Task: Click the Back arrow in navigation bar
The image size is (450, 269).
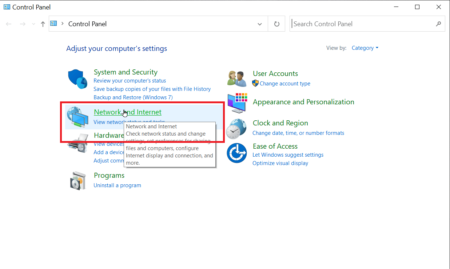Action: click(9, 24)
